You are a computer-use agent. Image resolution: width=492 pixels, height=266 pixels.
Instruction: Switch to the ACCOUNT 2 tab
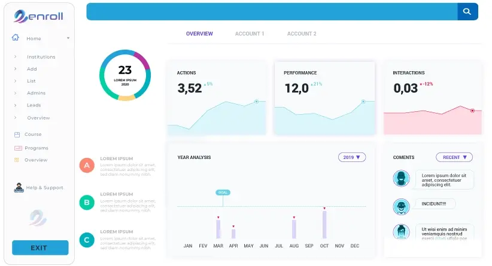tap(302, 34)
